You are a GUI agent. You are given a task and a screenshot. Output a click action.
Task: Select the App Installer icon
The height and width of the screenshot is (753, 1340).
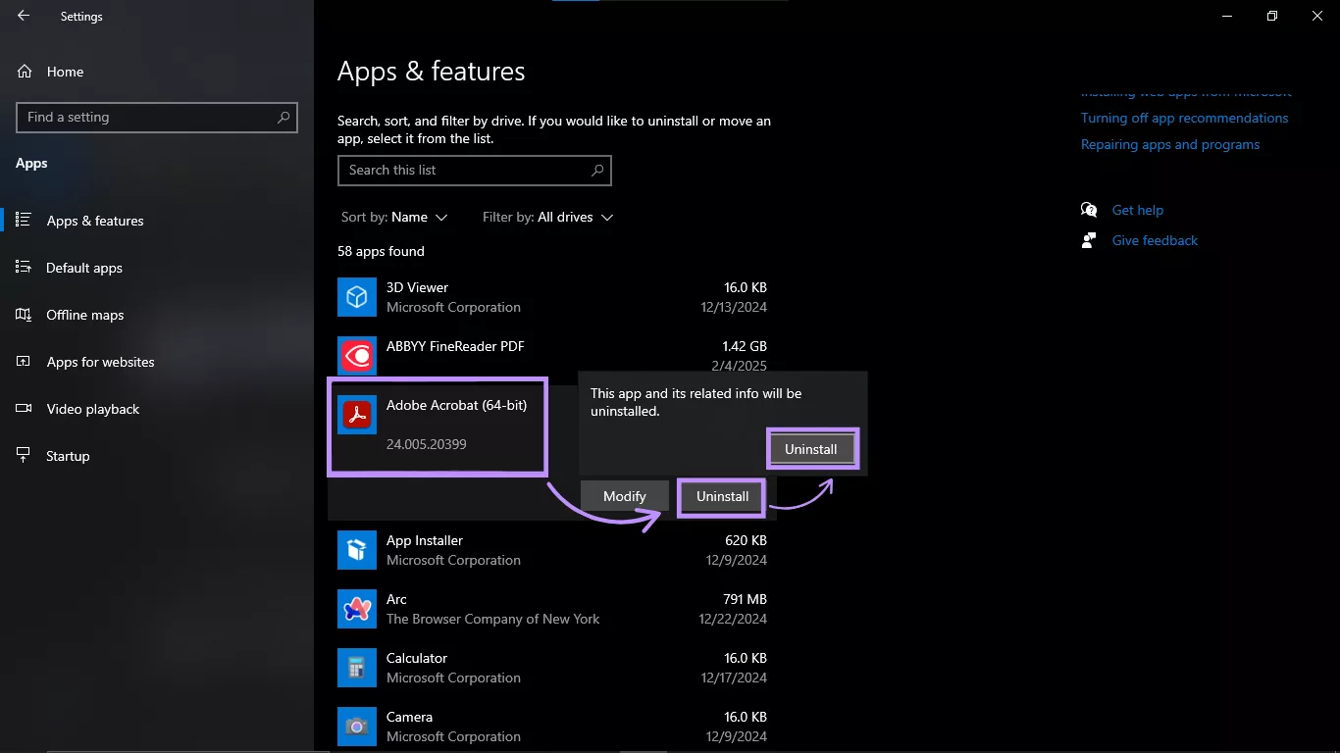[x=356, y=550]
